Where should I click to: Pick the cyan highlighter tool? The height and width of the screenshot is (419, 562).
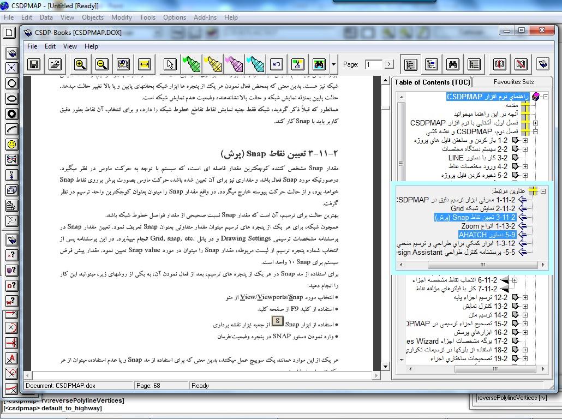[255, 64]
